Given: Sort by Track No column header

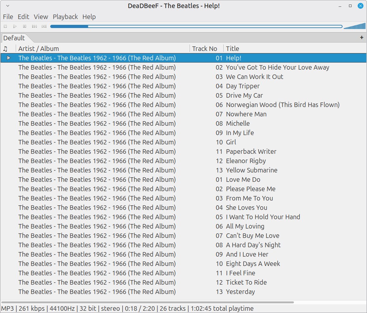Looking at the screenshot, I should 206,48.
